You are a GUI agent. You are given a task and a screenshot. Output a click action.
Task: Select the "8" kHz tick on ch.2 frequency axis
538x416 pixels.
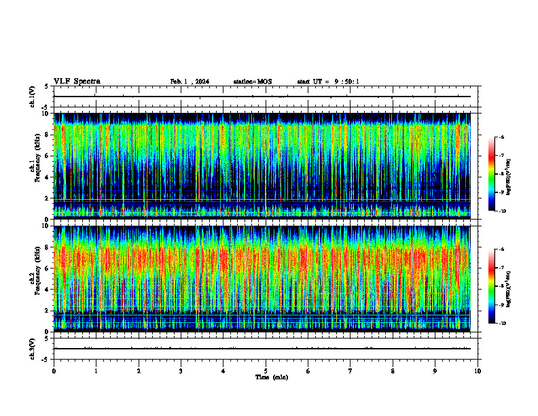[48, 247]
